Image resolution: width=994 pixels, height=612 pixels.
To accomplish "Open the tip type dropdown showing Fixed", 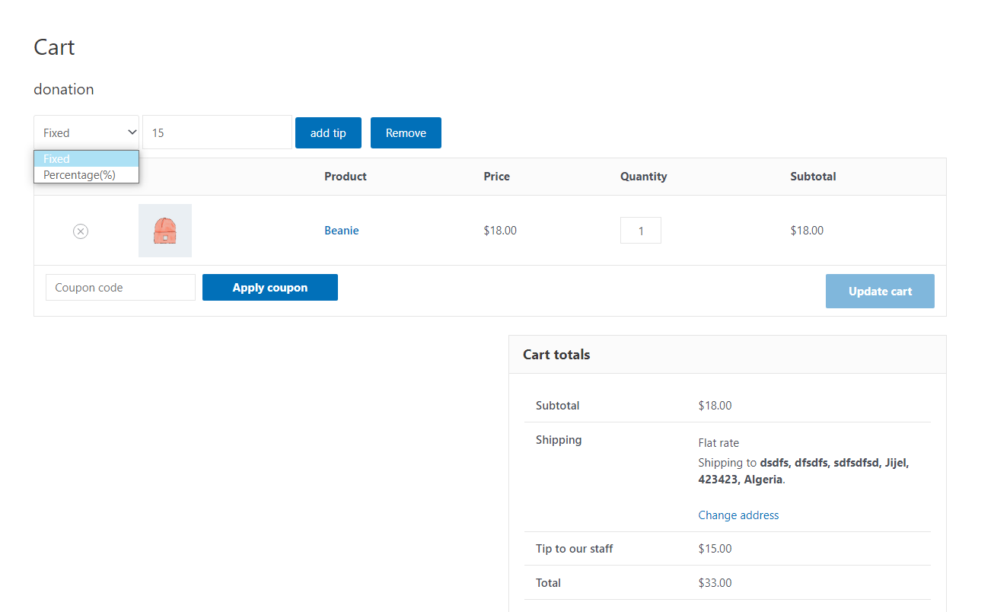I will coord(87,132).
